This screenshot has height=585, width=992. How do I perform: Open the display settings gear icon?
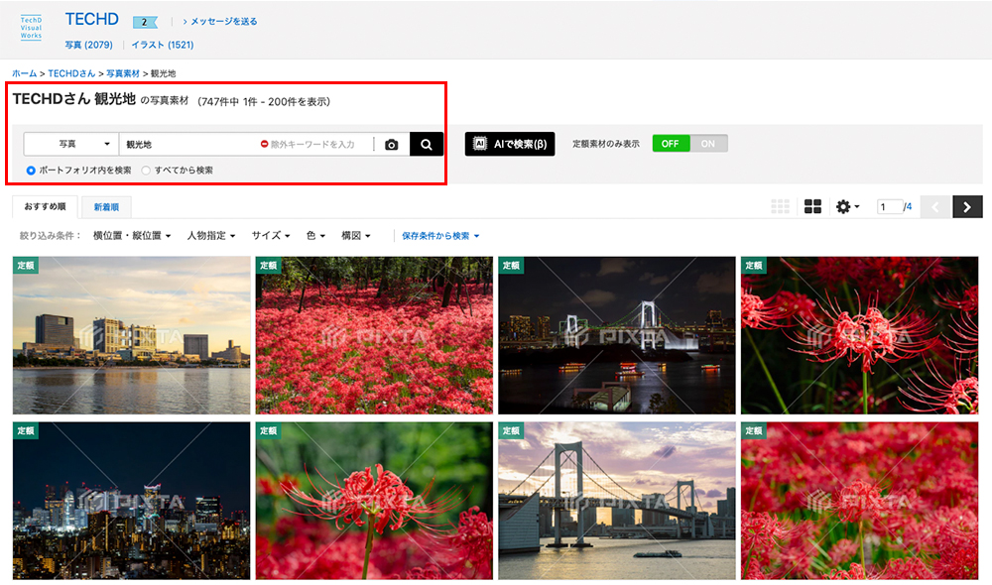pos(844,205)
